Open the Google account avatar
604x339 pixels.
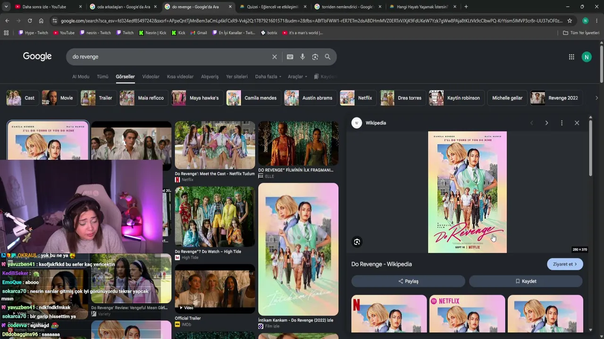click(587, 57)
